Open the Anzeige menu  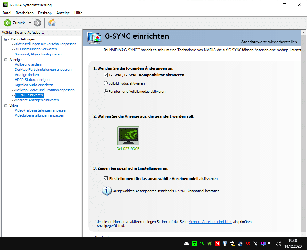click(63, 13)
